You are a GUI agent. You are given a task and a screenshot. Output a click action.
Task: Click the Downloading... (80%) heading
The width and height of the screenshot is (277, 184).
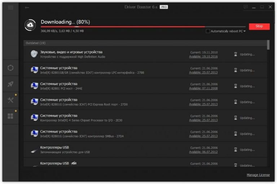click(x=65, y=22)
